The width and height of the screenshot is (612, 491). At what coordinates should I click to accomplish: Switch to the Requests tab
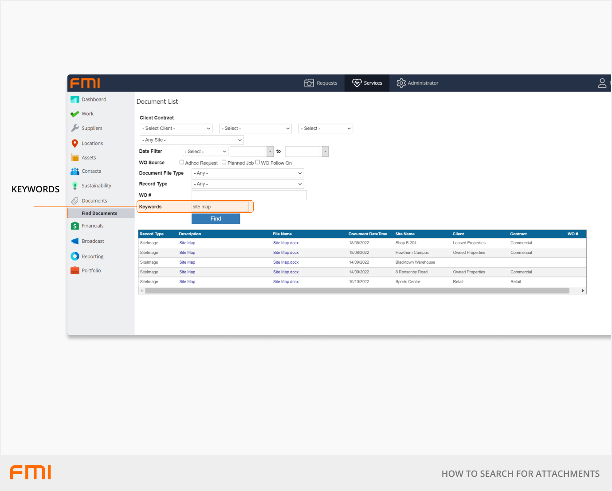point(321,83)
